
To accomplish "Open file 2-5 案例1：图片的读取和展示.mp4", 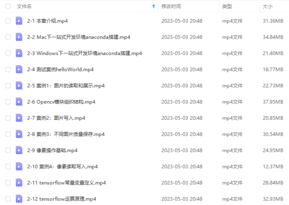I will 66,86.
